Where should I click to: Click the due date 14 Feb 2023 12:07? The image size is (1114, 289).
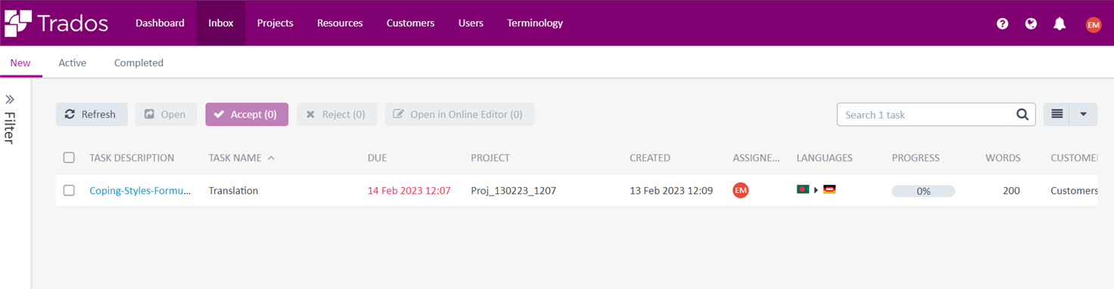(x=409, y=191)
